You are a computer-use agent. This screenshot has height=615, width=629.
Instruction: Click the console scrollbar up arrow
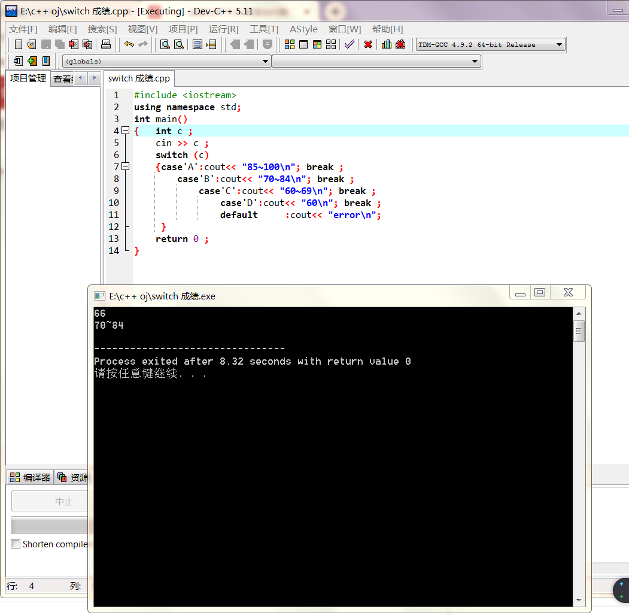coord(579,313)
